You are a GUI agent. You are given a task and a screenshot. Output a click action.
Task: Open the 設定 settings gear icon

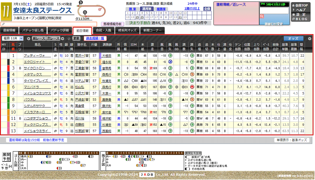point(293,14)
